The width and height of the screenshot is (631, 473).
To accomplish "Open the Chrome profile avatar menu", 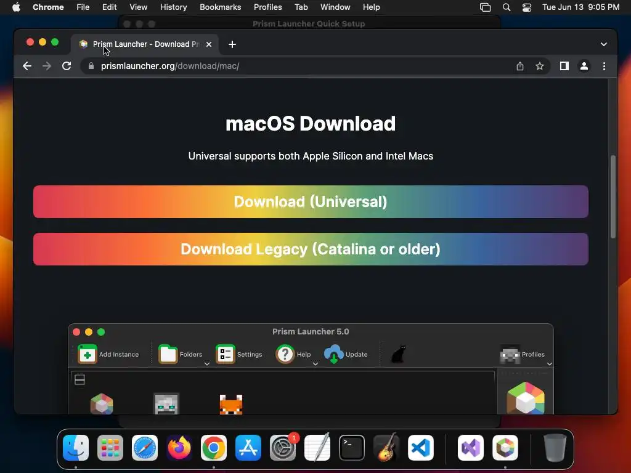I will click(x=584, y=66).
